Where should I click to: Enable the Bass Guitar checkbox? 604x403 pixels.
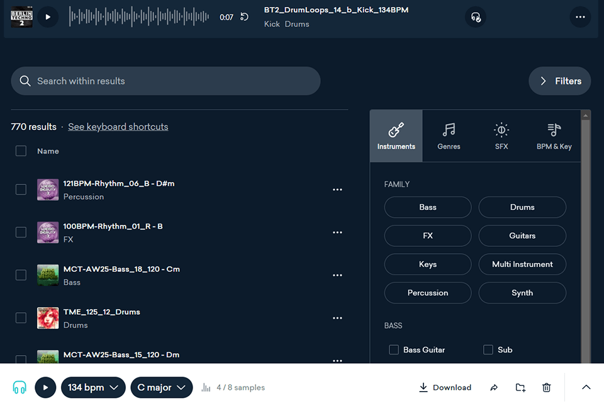[x=394, y=349]
